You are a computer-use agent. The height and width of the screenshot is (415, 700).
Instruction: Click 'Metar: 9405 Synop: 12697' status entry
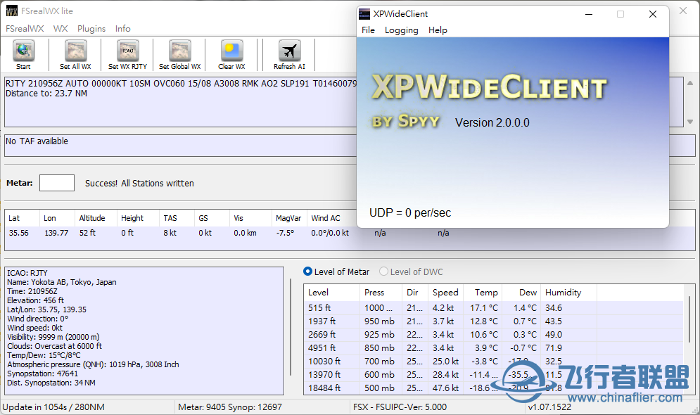[230, 407]
